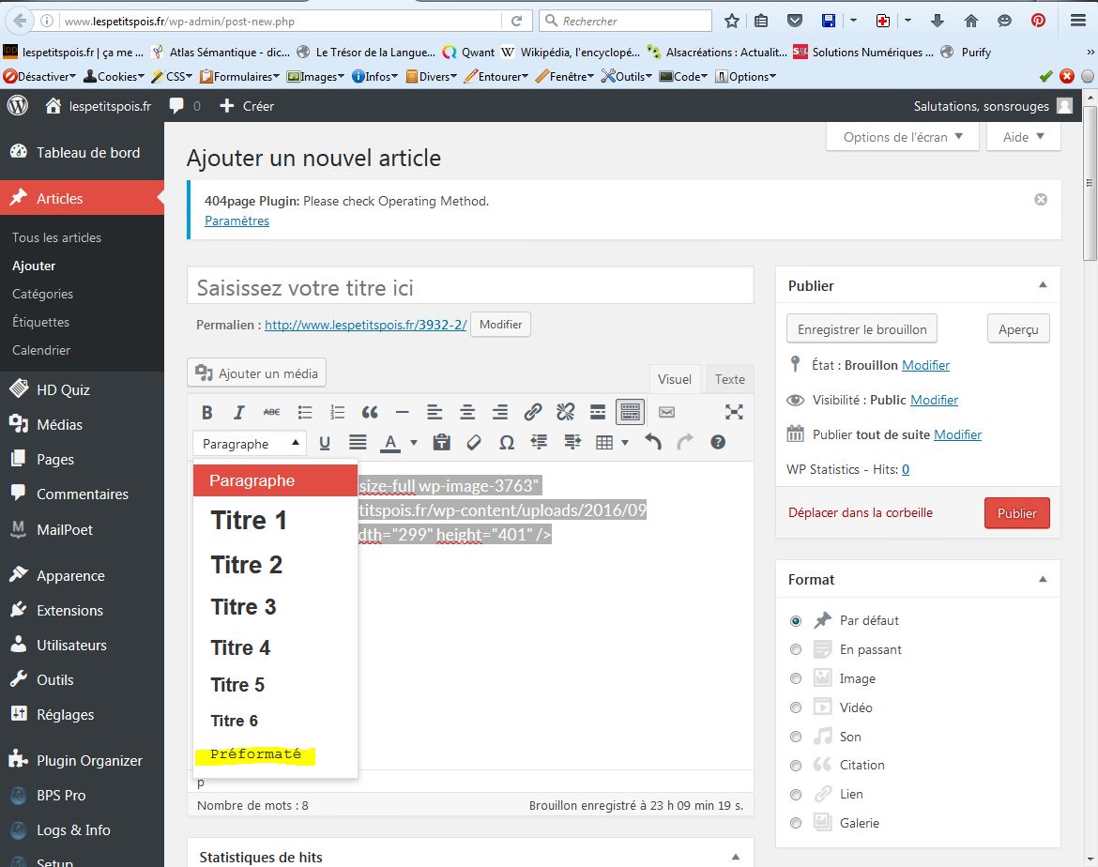Click the Bold formatting icon
This screenshot has height=867, width=1098.
[x=207, y=412]
